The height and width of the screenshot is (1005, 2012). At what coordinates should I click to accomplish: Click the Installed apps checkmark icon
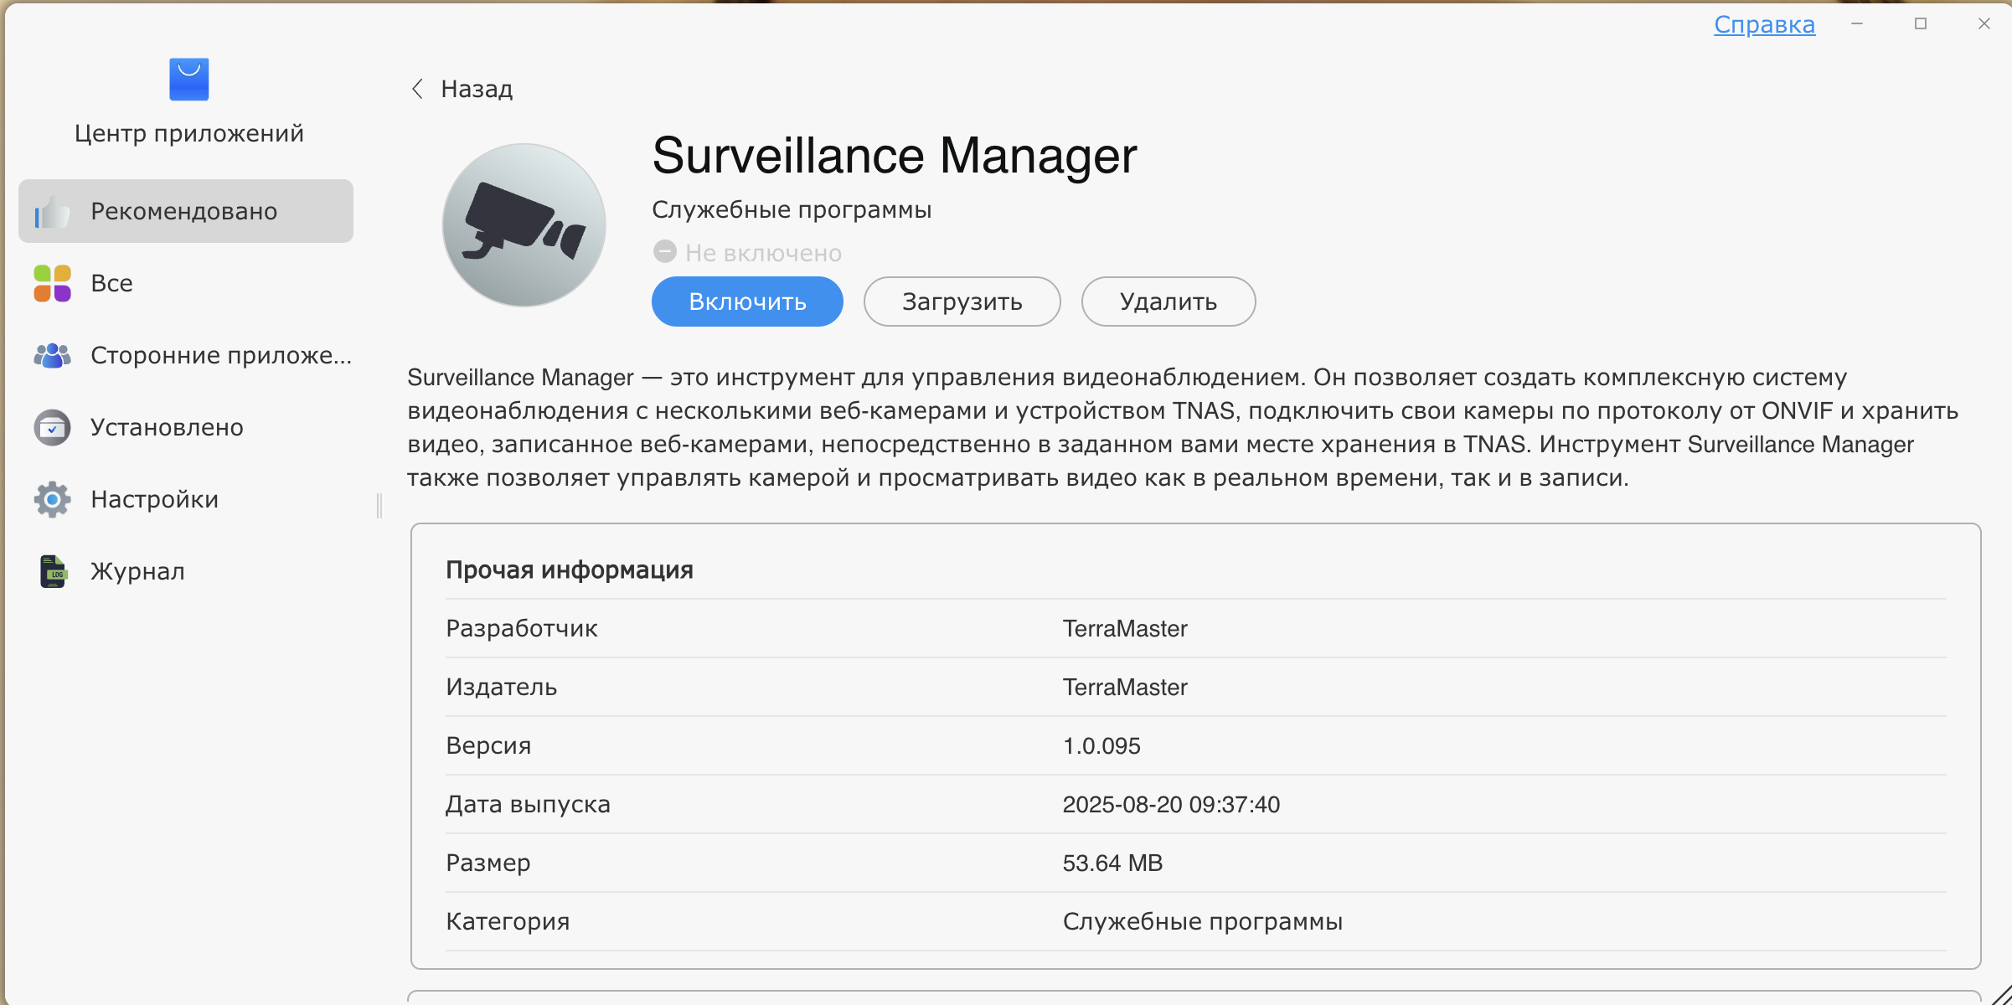coord(52,427)
